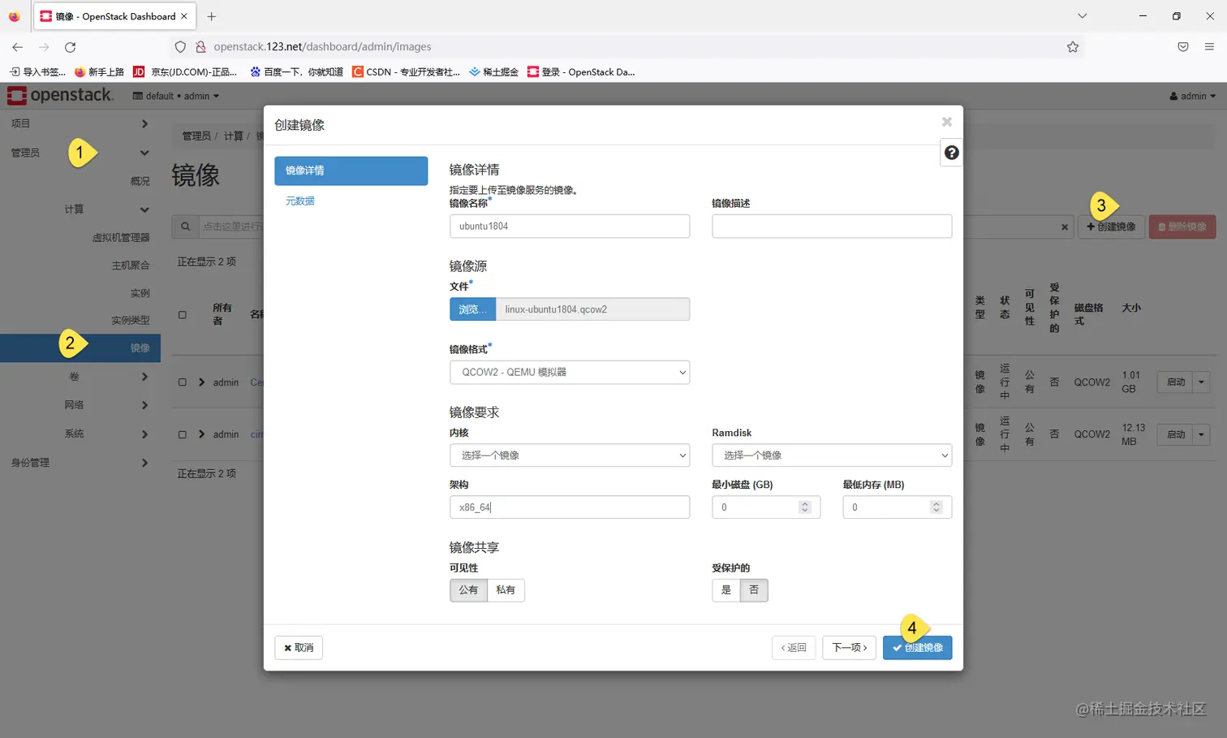Viewport: 1227px width, 738px height.
Task: Click inside the 镜像名称 input field
Action: 570,226
